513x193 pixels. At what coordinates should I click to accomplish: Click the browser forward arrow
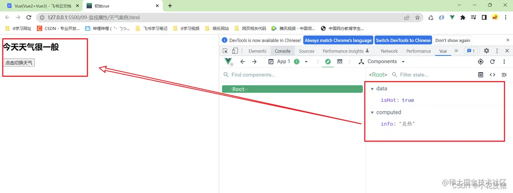(x=18, y=17)
